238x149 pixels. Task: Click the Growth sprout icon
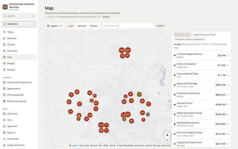coord(4,70)
